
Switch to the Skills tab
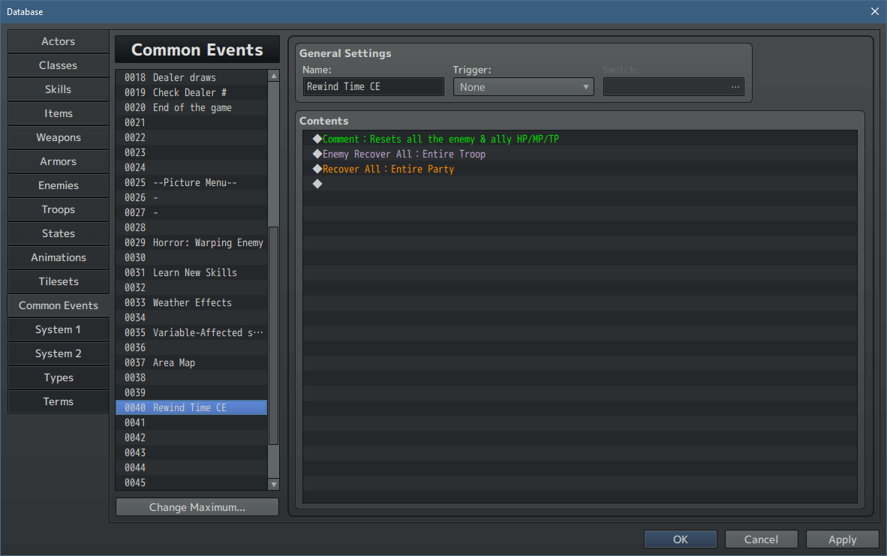[x=59, y=89]
